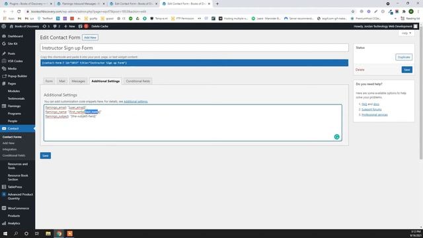The height and width of the screenshot is (238, 423).
Task: Select the contact-form-7 shortcode field
Action: click(194, 63)
